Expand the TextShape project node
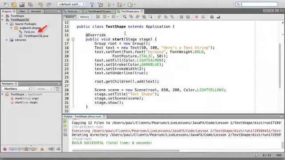The image size is (285, 160). click(x=3, y=16)
